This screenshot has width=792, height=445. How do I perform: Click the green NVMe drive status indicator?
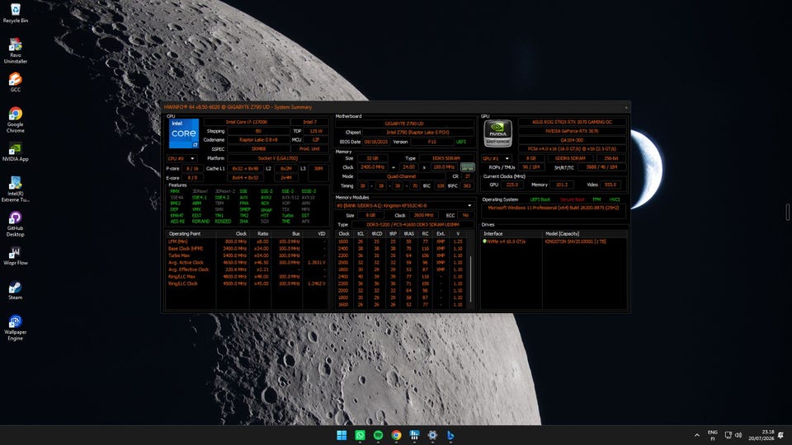485,241
